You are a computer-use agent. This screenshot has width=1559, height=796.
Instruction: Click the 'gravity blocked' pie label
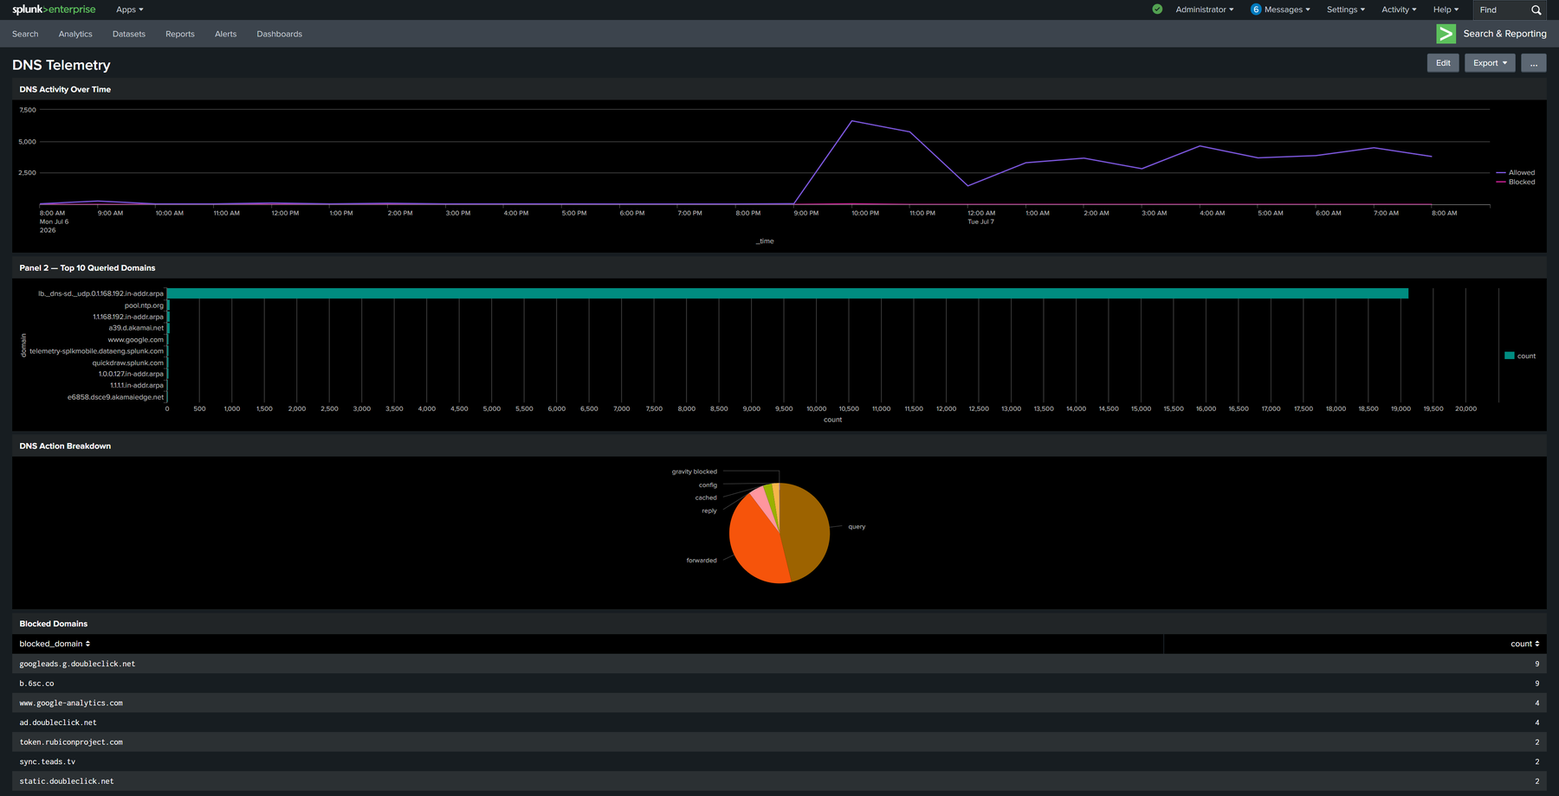[x=695, y=472]
